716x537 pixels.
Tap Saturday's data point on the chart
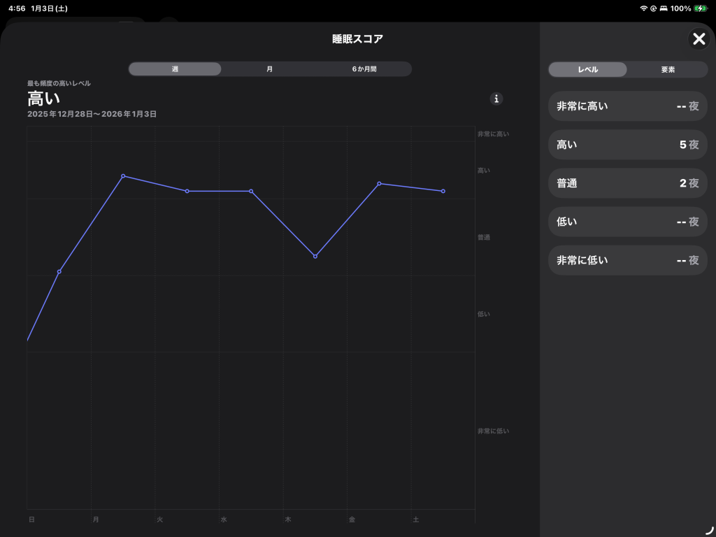tap(443, 191)
